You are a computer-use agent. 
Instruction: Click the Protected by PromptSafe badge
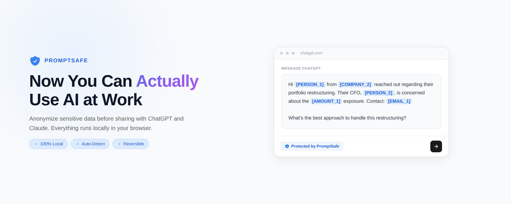point(312,146)
